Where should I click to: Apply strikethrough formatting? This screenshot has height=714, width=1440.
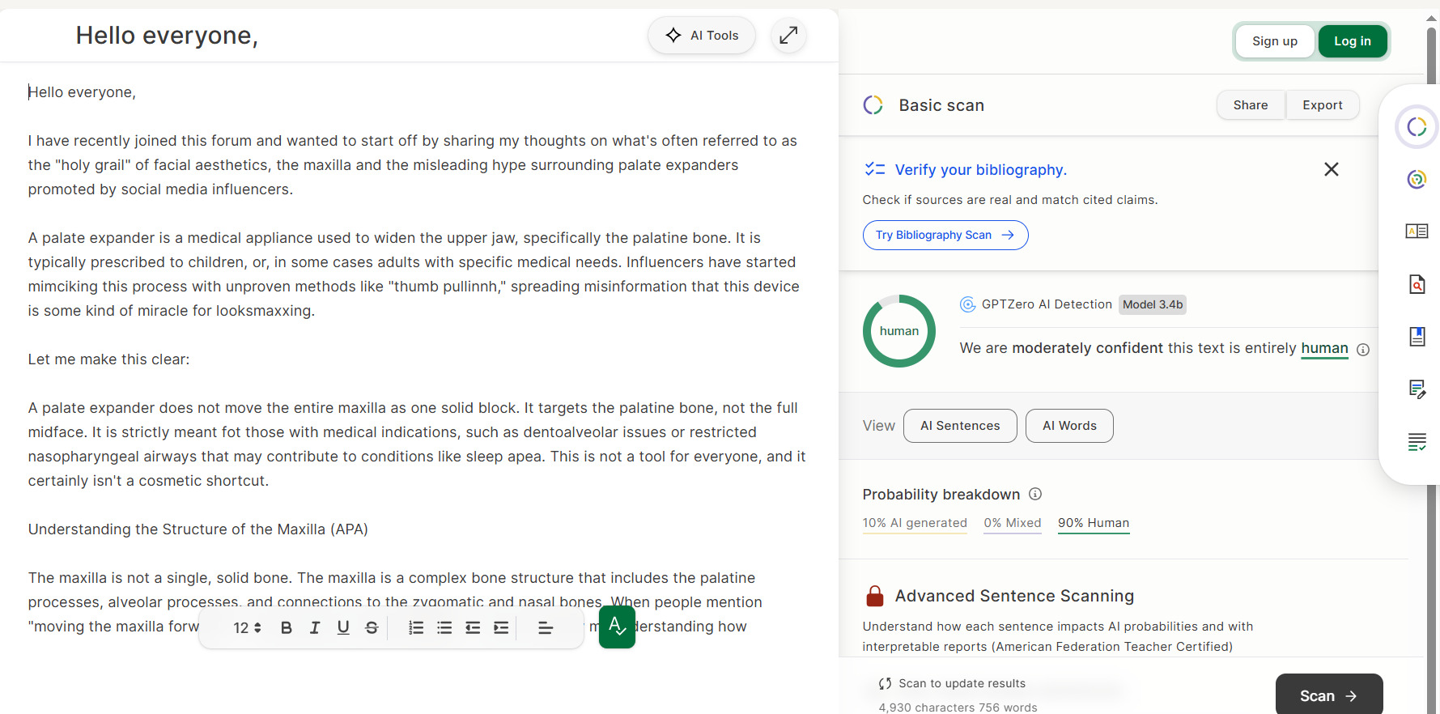372,627
